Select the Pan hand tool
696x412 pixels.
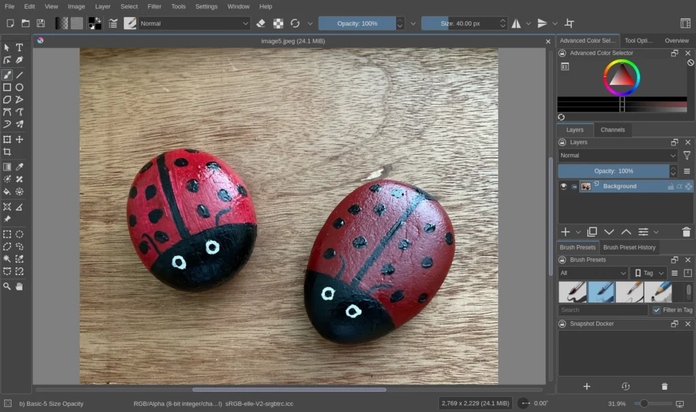[x=20, y=286]
